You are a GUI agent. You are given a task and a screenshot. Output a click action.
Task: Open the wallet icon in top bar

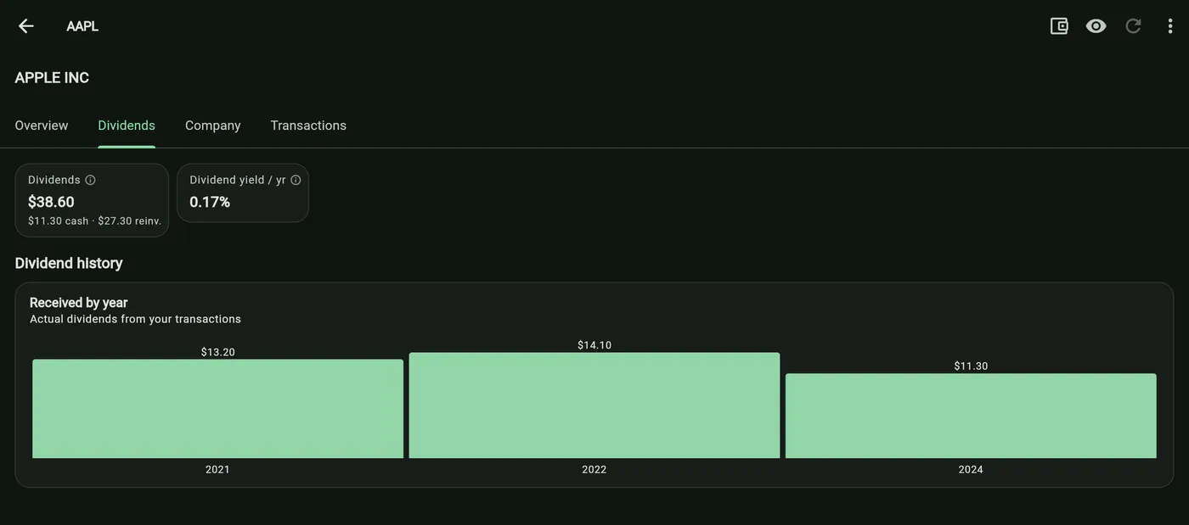coord(1059,26)
